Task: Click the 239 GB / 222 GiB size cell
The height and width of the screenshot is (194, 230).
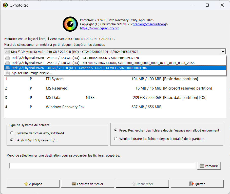Action: [x=147, y=98]
